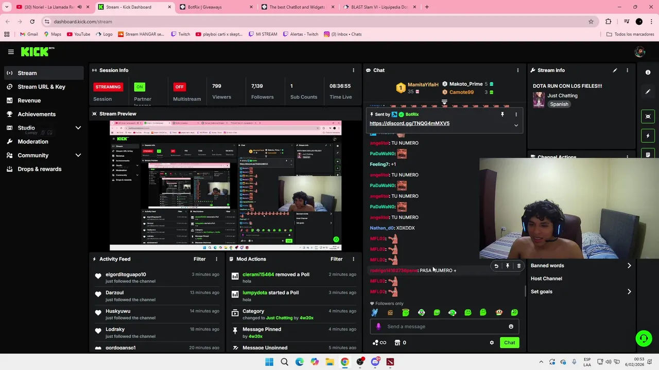Image resolution: width=659 pixels, height=370 pixels.
Task: Bookmark this page with the star
Action: coord(591,22)
